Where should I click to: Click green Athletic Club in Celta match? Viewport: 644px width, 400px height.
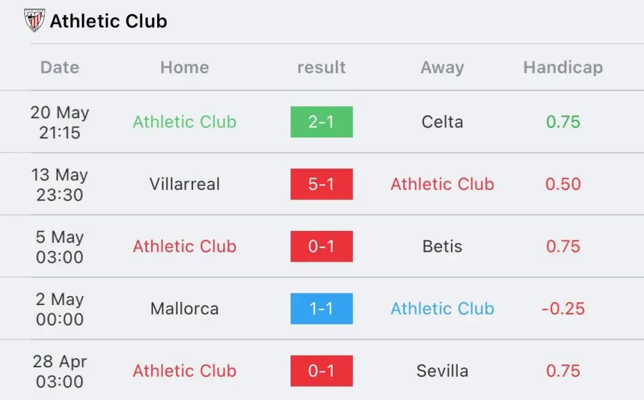tap(184, 122)
